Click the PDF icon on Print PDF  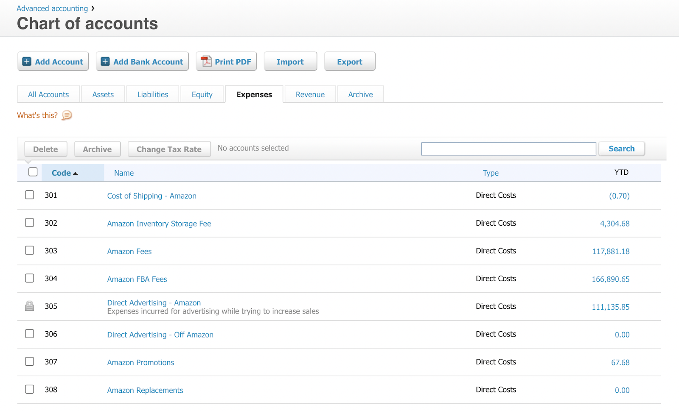point(206,62)
